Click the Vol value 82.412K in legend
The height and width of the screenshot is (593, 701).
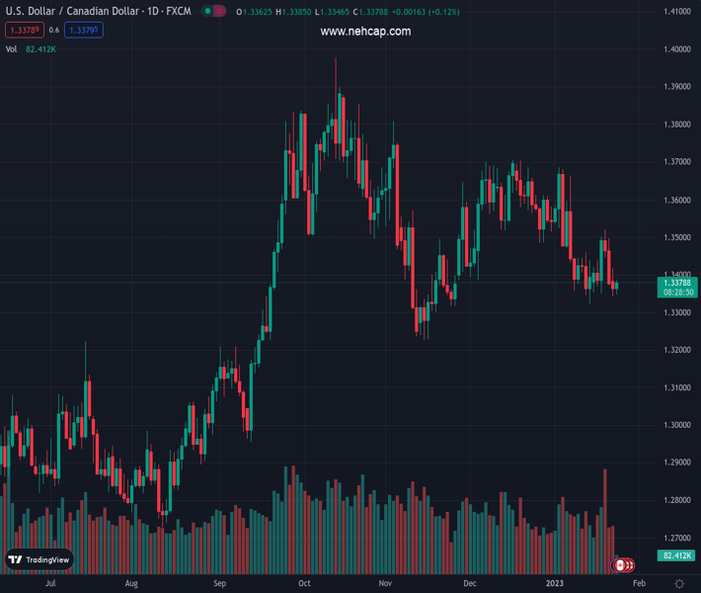click(x=41, y=48)
